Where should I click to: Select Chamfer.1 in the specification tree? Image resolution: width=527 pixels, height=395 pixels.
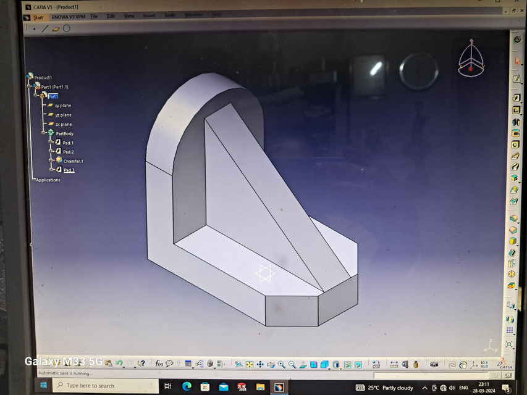point(74,161)
